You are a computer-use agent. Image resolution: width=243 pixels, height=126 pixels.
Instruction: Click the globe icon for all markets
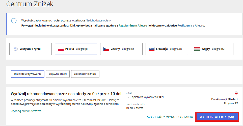coord(15,49)
